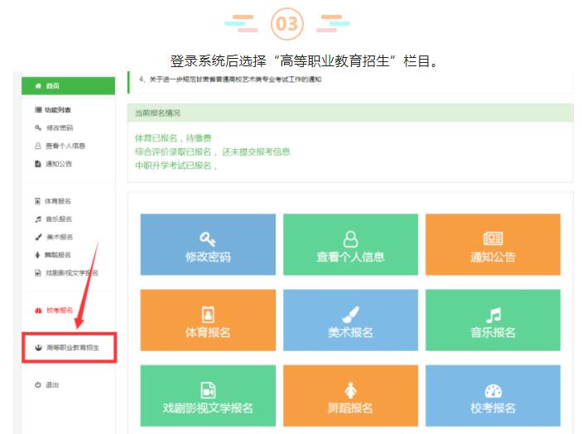Image resolution: width=582 pixels, height=434 pixels.
Task: Open 通知公告 in the sidebar
Action: [59, 164]
